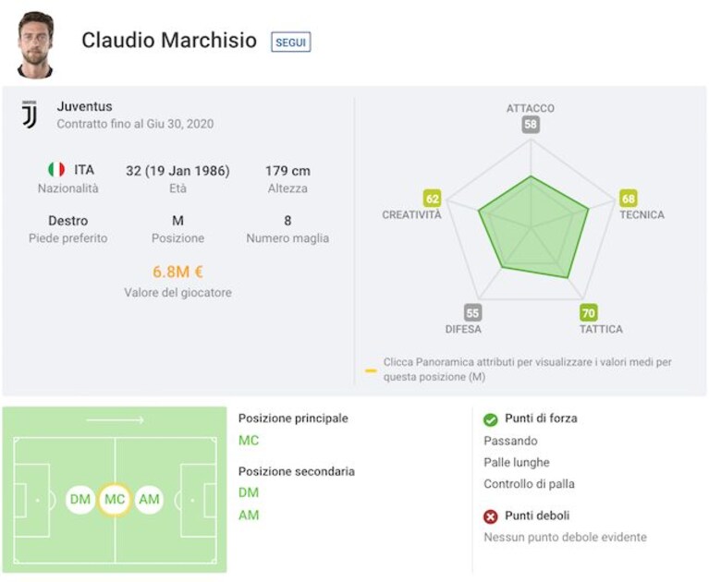Viewport: 709px width, 582px height.
Task: Click the red X weaknesses icon
Action: pyautogui.click(x=490, y=516)
